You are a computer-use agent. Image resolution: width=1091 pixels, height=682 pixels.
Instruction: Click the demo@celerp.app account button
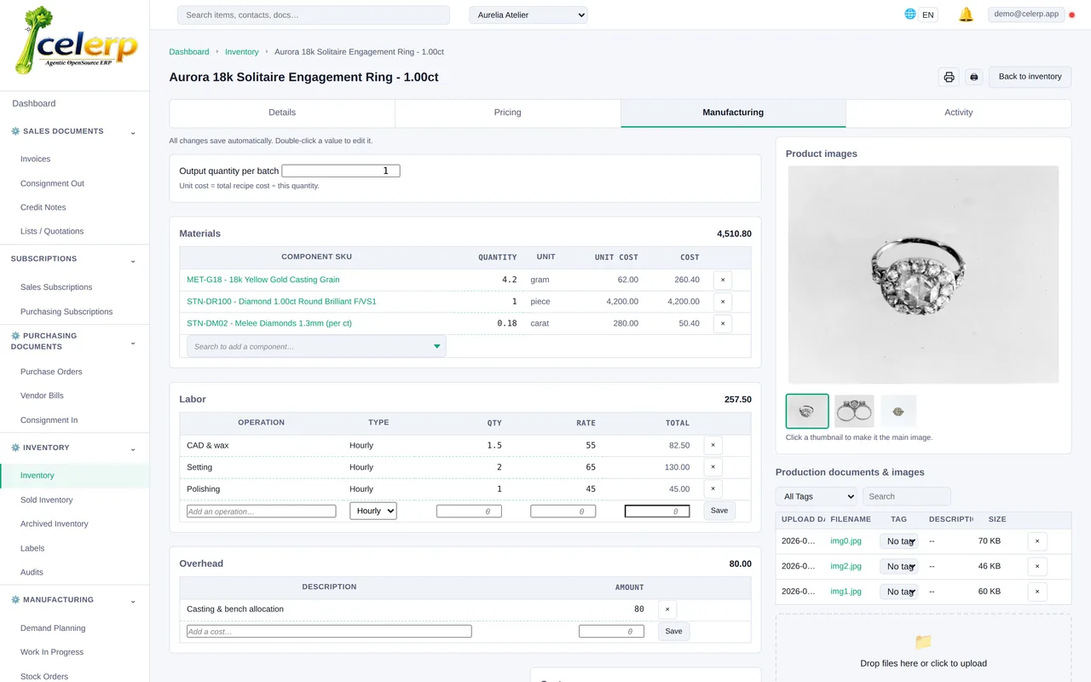1026,14
